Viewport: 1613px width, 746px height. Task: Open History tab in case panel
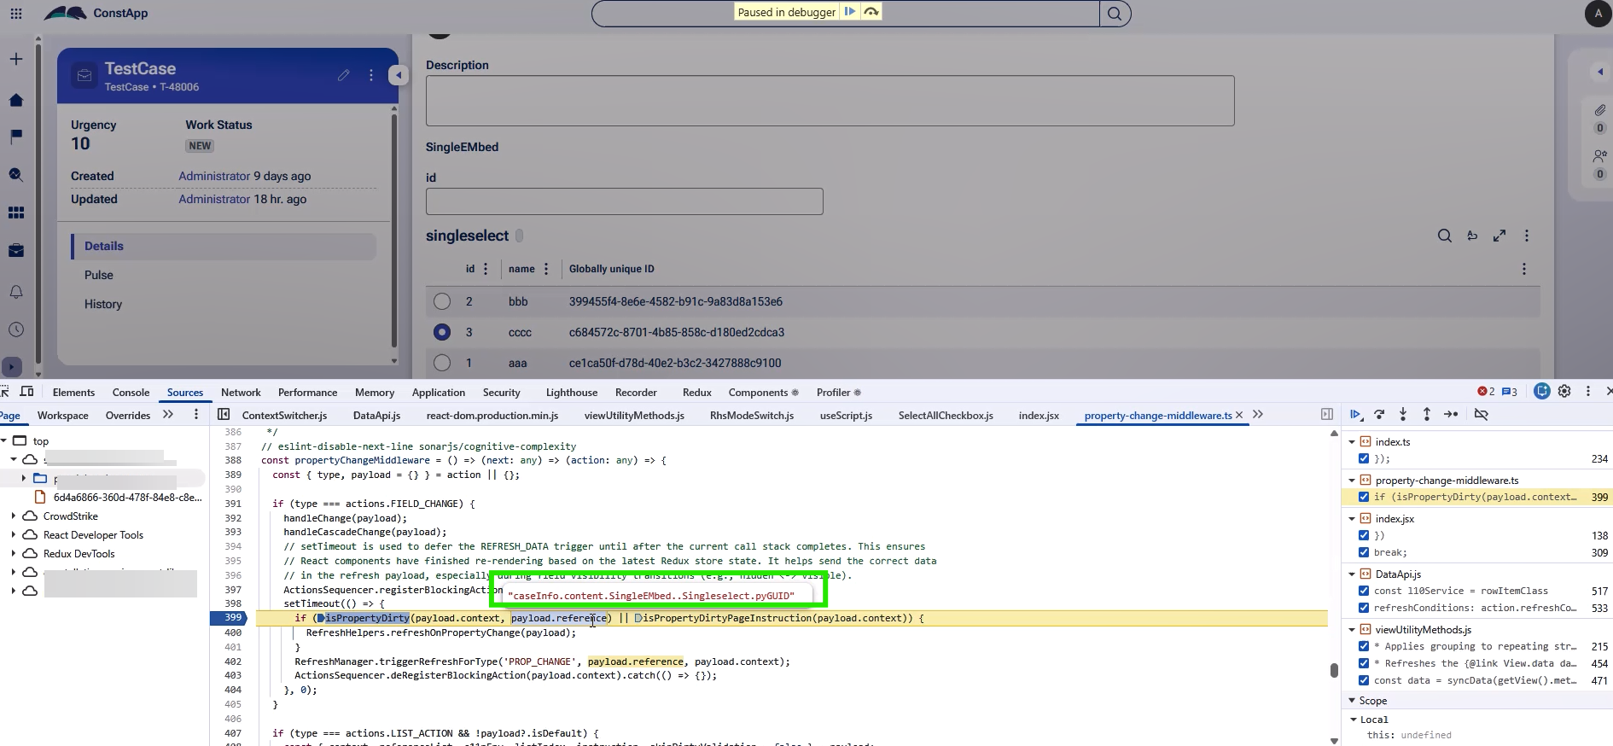(x=103, y=304)
